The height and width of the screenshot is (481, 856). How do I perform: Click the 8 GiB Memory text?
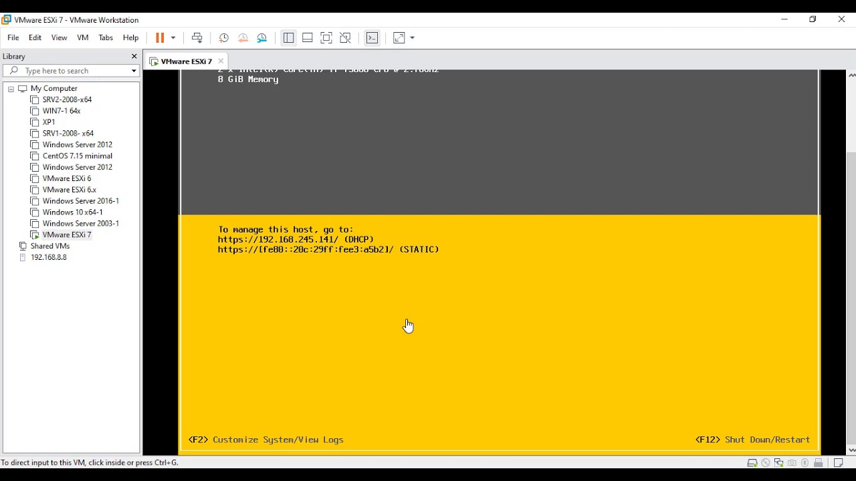(x=248, y=79)
